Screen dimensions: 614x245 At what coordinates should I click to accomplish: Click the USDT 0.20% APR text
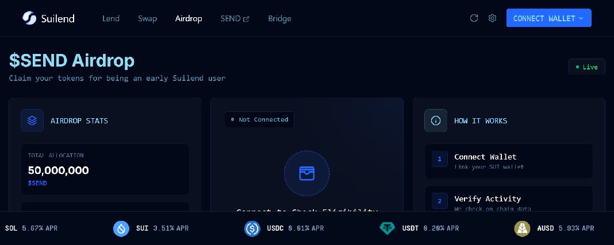(x=431, y=228)
